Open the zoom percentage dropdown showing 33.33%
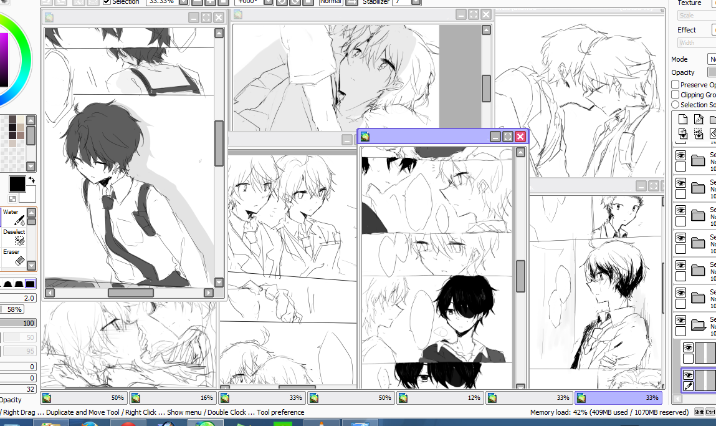The width and height of the screenshot is (716, 426). 183,2
